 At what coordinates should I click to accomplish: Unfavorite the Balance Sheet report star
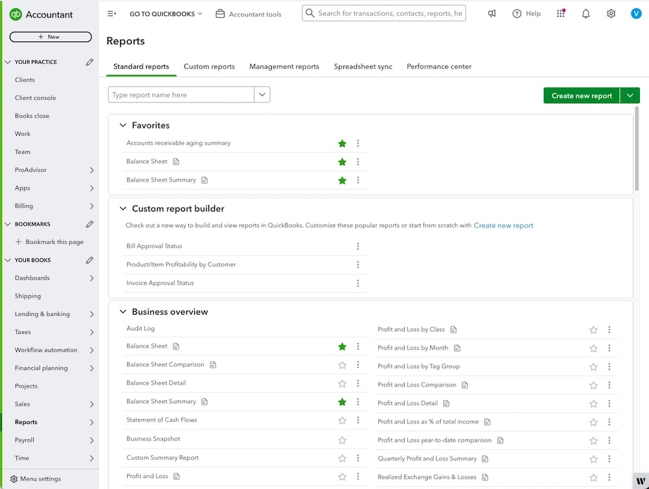[x=342, y=346]
